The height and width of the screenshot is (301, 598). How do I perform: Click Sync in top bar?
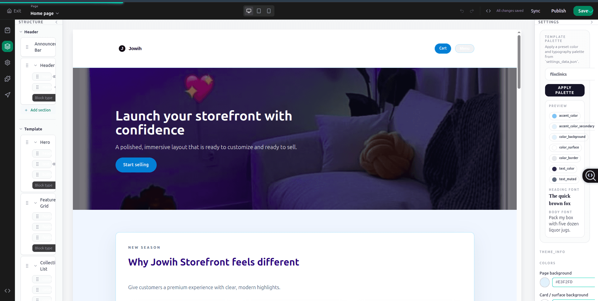(x=535, y=11)
